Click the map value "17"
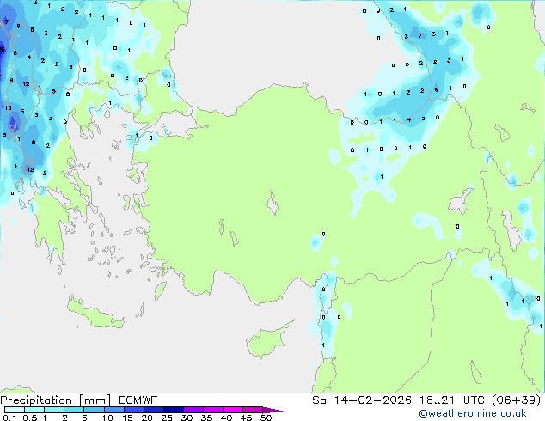 (5, 21)
